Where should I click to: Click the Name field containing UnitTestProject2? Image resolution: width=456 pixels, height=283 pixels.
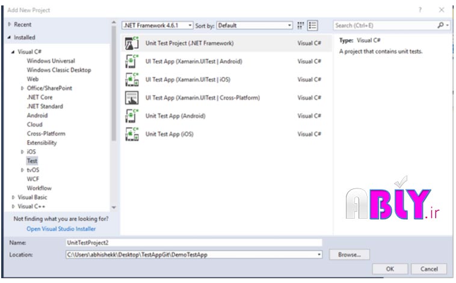coord(194,243)
